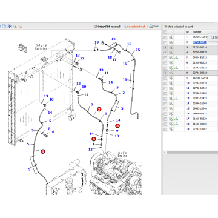Check the checkbox for part 17
218x218 pixels.
click(165, 119)
